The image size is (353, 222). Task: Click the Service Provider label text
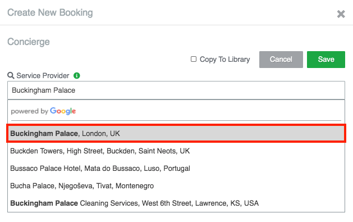tap(43, 75)
